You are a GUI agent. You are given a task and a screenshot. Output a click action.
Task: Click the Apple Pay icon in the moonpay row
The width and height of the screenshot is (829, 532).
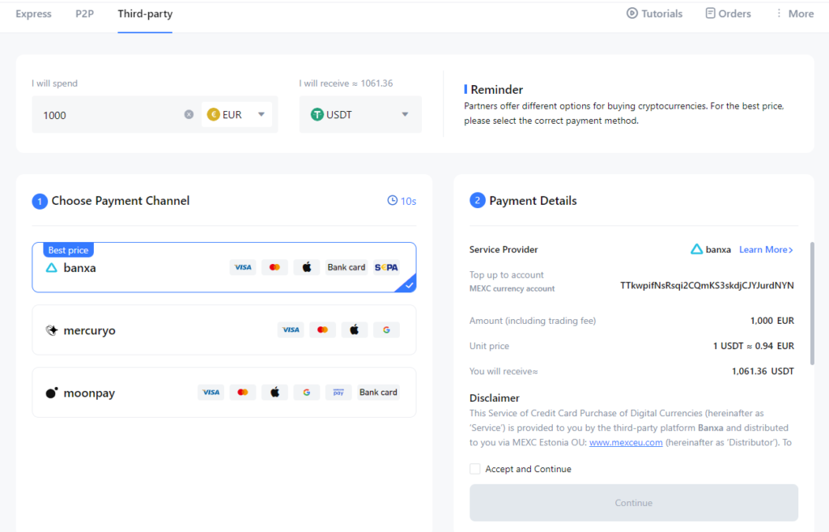click(x=274, y=392)
